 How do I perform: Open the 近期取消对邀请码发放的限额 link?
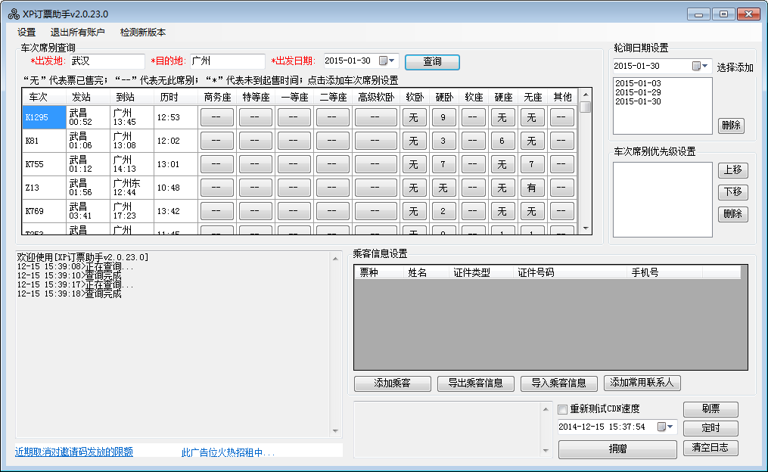tap(74, 452)
